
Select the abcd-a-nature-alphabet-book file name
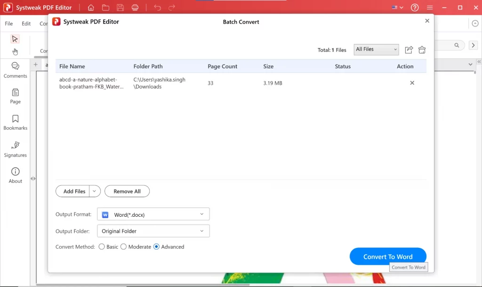[x=91, y=83]
